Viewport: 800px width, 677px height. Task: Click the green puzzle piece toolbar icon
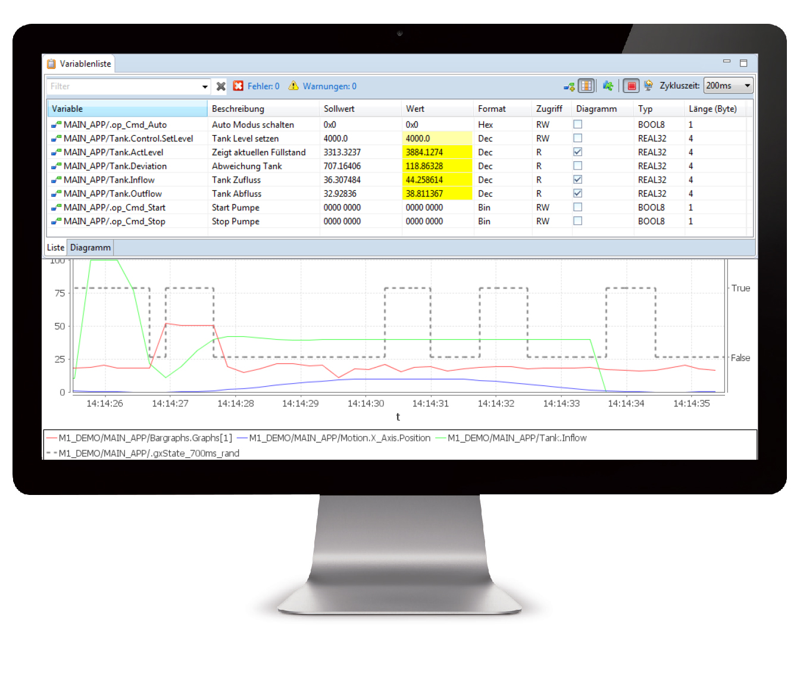[x=608, y=86]
